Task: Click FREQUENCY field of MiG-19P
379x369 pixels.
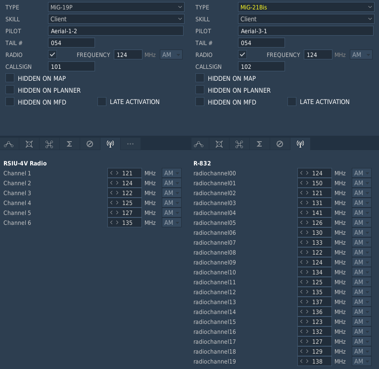Action: point(128,54)
